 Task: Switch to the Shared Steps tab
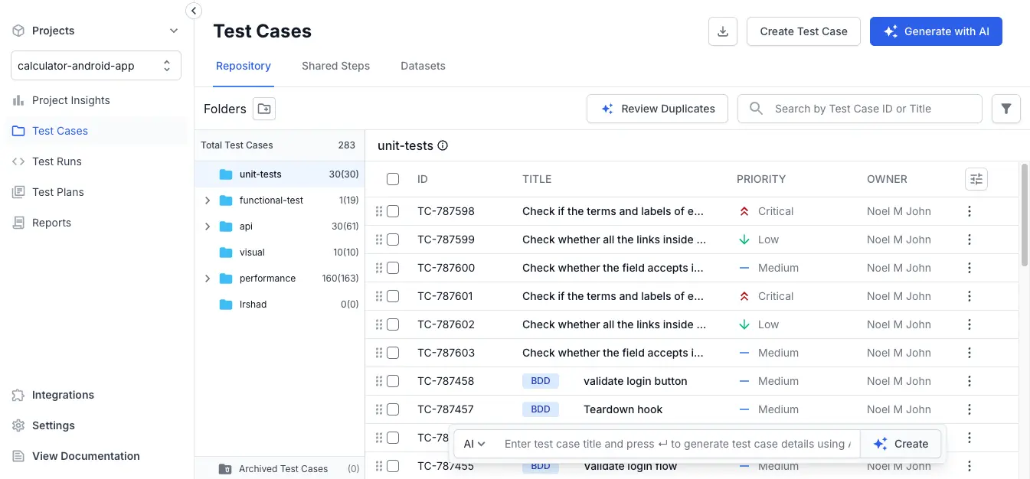(x=335, y=66)
